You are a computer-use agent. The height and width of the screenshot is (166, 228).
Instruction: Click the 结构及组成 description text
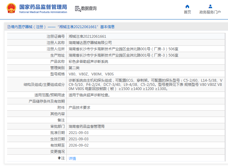145,84
